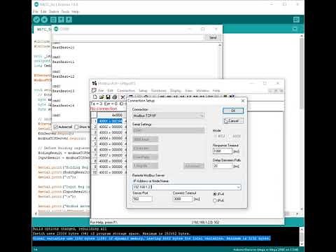Open the Connection type dropdown showing Modbus TCP/IP
This screenshot has width=336, height=252.
169,115
